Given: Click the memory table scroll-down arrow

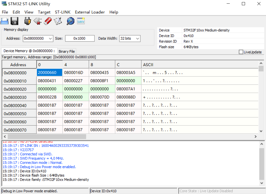Looking at the screenshot, I should point(261,131).
